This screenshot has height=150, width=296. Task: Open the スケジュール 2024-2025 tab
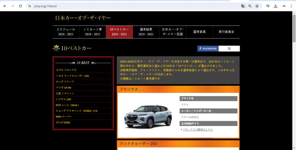(x=66, y=32)
